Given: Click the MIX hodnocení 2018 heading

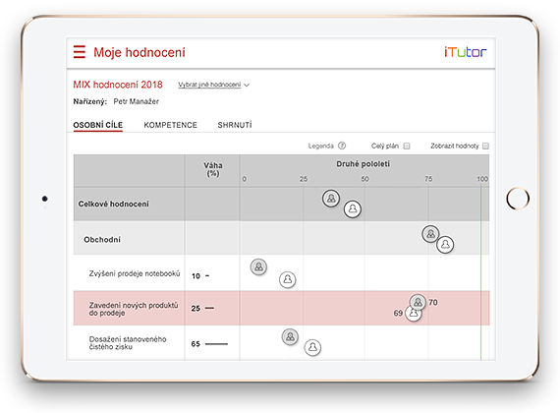Looking at the screenshot, I should tap(118, 85).
